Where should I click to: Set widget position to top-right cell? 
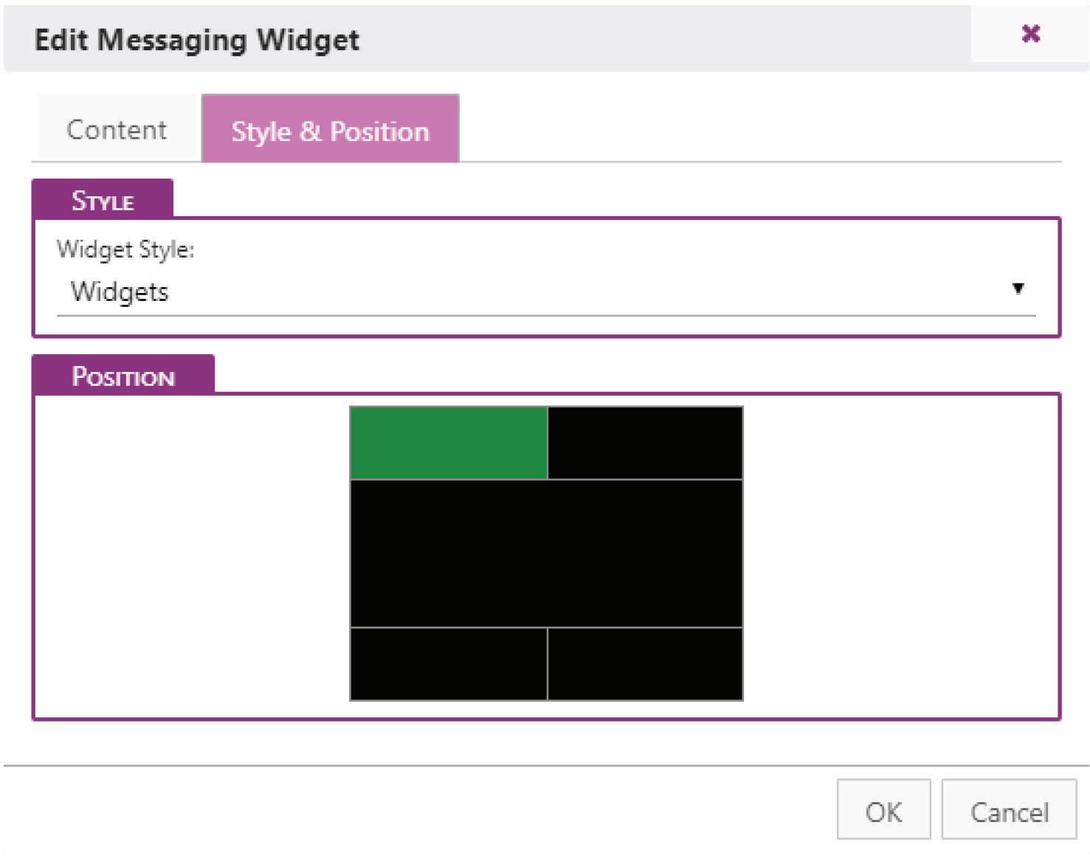pyautogui.click(x=645, y=443)
